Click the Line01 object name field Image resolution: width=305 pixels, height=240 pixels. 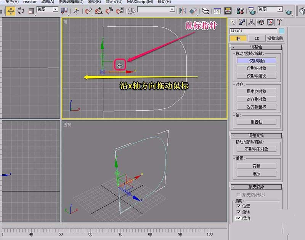[x=253, y=31]
